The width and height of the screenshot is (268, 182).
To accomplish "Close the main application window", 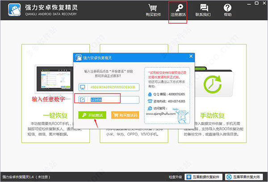I will point(264,3).
